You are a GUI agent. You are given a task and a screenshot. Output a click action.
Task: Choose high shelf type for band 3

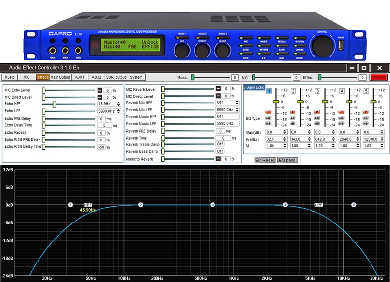317,124
